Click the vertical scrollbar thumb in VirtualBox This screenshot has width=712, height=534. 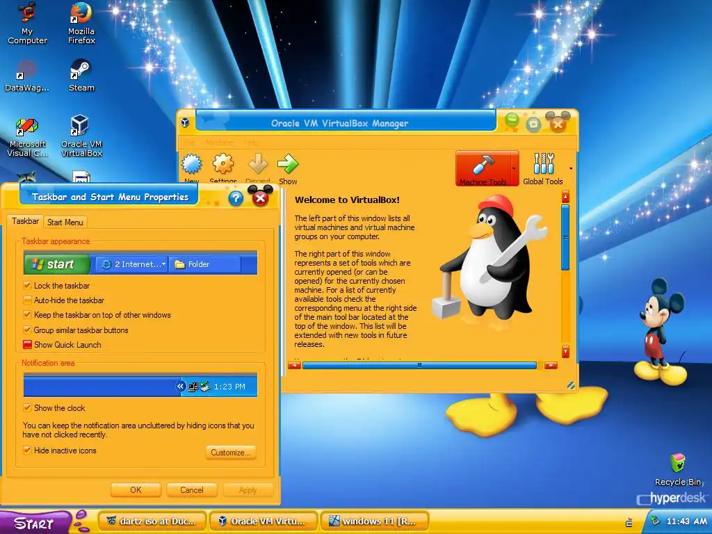click(x=565, y=237)
